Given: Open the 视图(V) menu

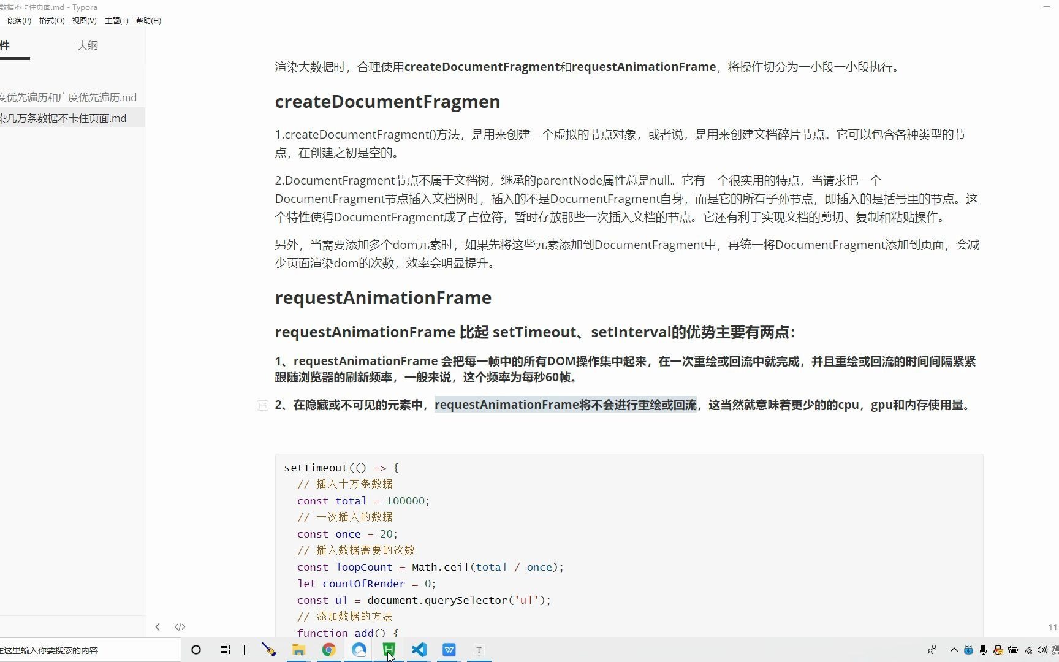Looking at the screenshot, I should (x=84, y=21).
